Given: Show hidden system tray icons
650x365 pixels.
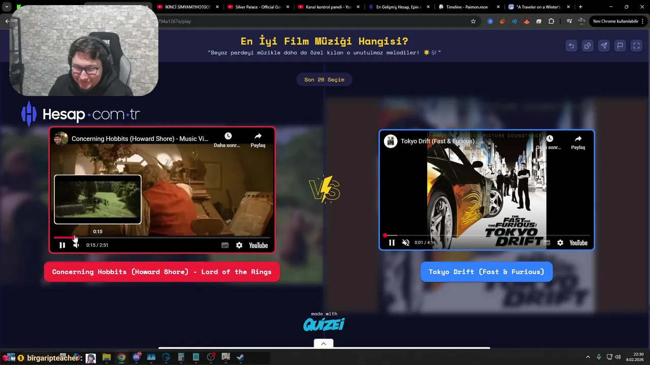Looking at the screenshot, I should pyautogui.click(x=588, y=357).
